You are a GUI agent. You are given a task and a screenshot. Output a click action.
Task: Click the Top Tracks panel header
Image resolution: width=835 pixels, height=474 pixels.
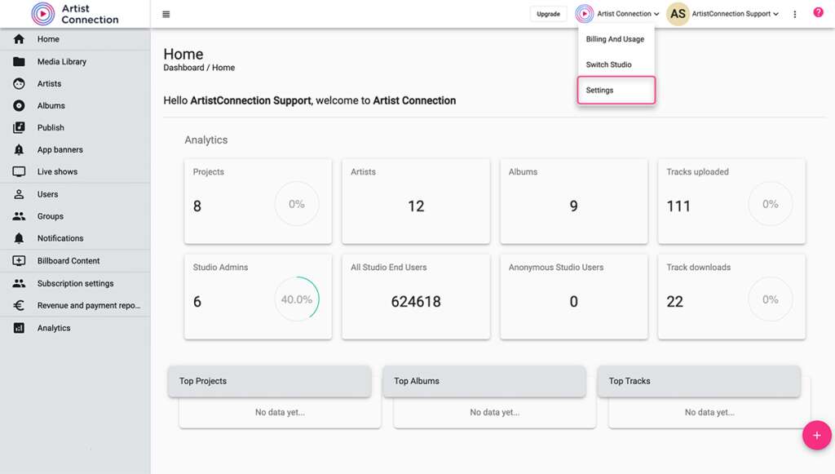(x=699, y=381)
